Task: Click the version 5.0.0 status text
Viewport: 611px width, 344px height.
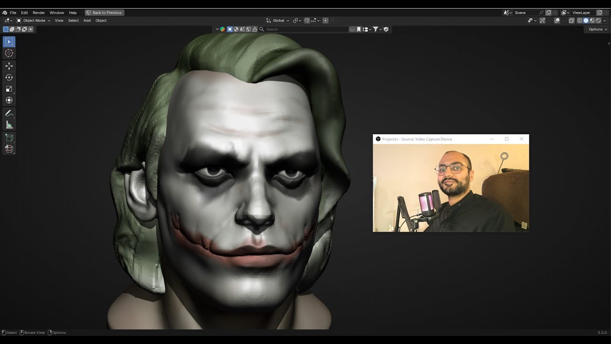Action: [602, 333]
